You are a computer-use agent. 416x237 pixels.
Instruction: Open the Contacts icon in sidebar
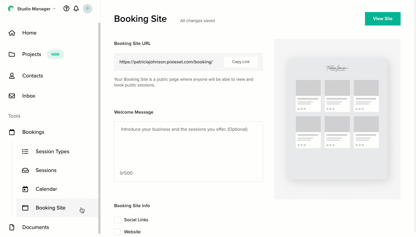pos(12,75)
